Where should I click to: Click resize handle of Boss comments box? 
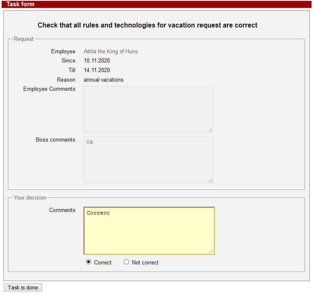pos(211,180)
